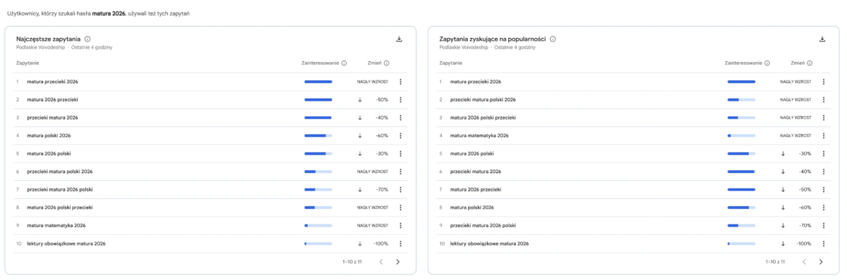Open more options for rising query rank 9 przecieki matura 2026 polski
Image resolution: width=847 pixels, height=280 pixels.
click(824, 226)
